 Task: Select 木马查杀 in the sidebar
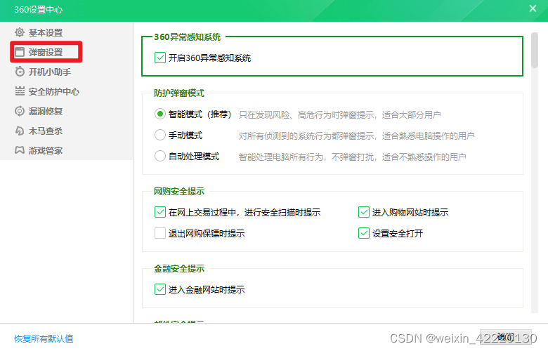(46, 131)
